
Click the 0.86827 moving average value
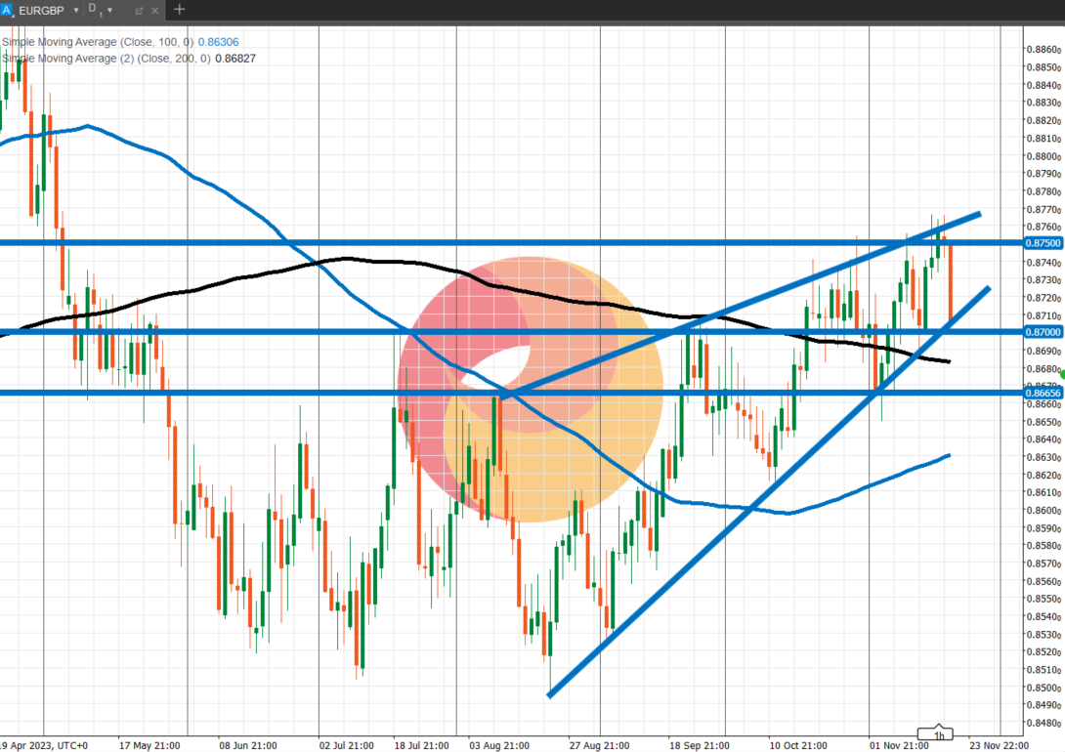235,59
